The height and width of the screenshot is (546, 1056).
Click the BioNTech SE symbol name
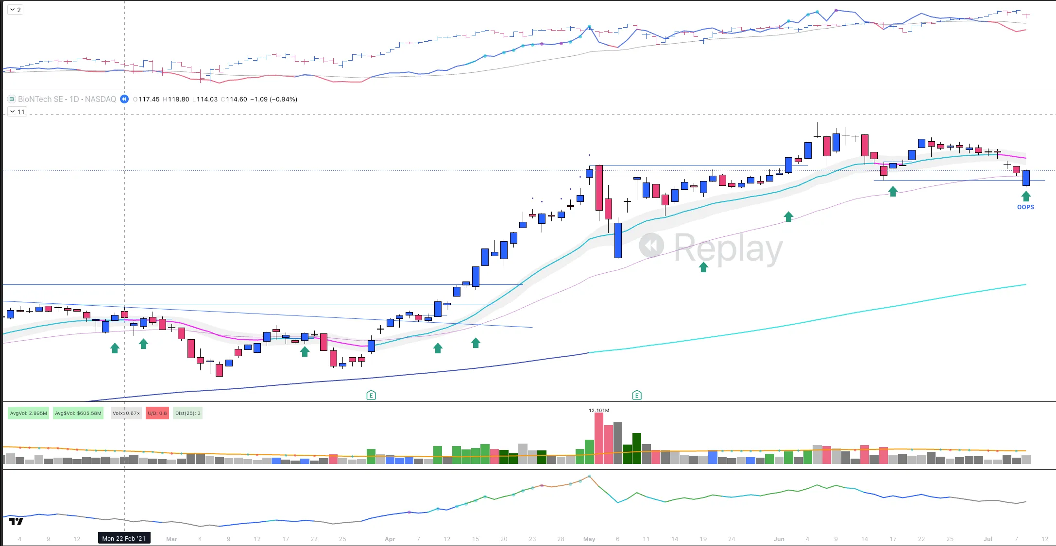click(x=40, y=99)
